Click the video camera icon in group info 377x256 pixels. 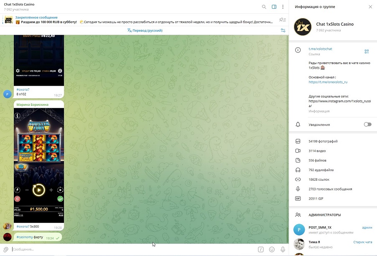tap(298, 151)
